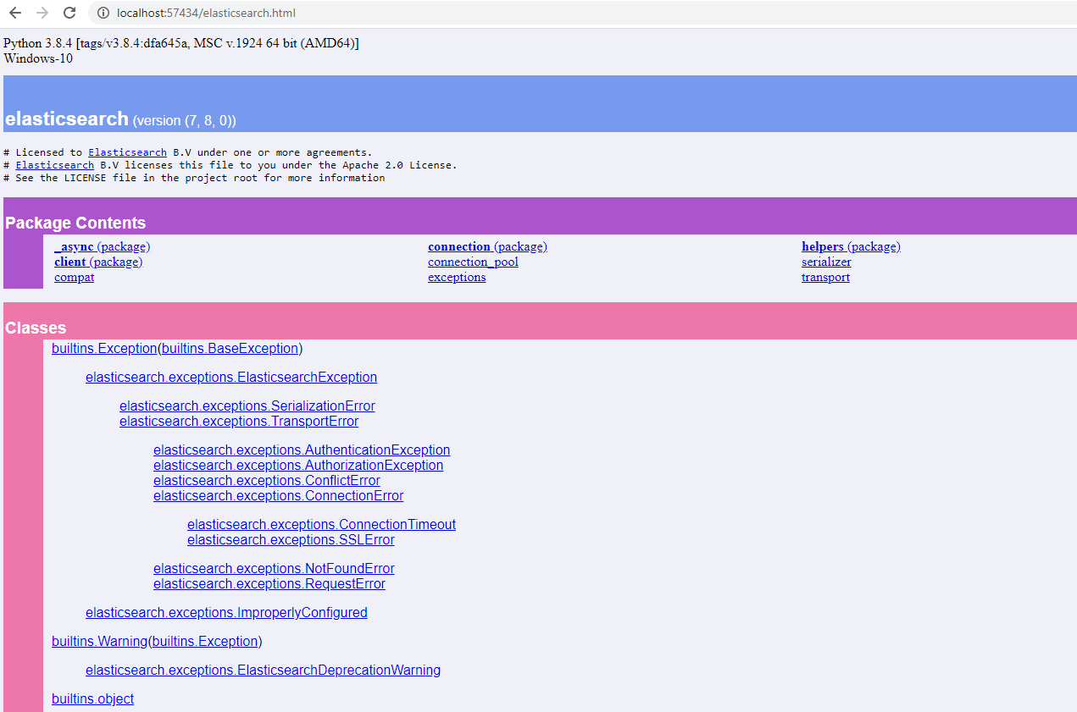Jump to NotFoundError class documentation
The width and height of the screenshot is (1077, 712).
pyautogui.click(x=274, y=568)
